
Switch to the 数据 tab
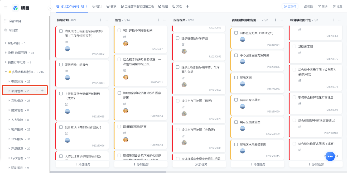(x=163, y=6)
